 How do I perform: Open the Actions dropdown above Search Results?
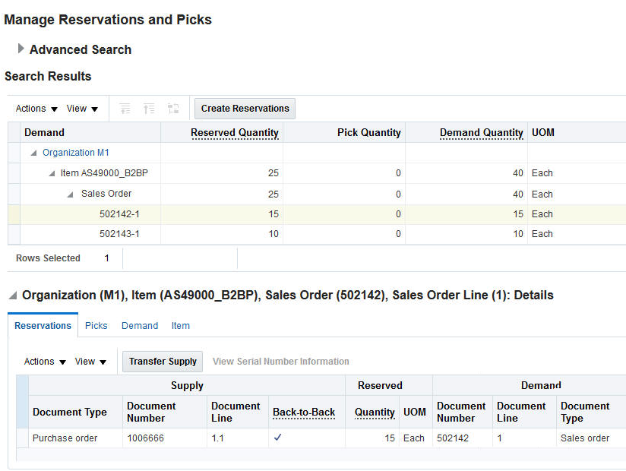tap(35, 108)
